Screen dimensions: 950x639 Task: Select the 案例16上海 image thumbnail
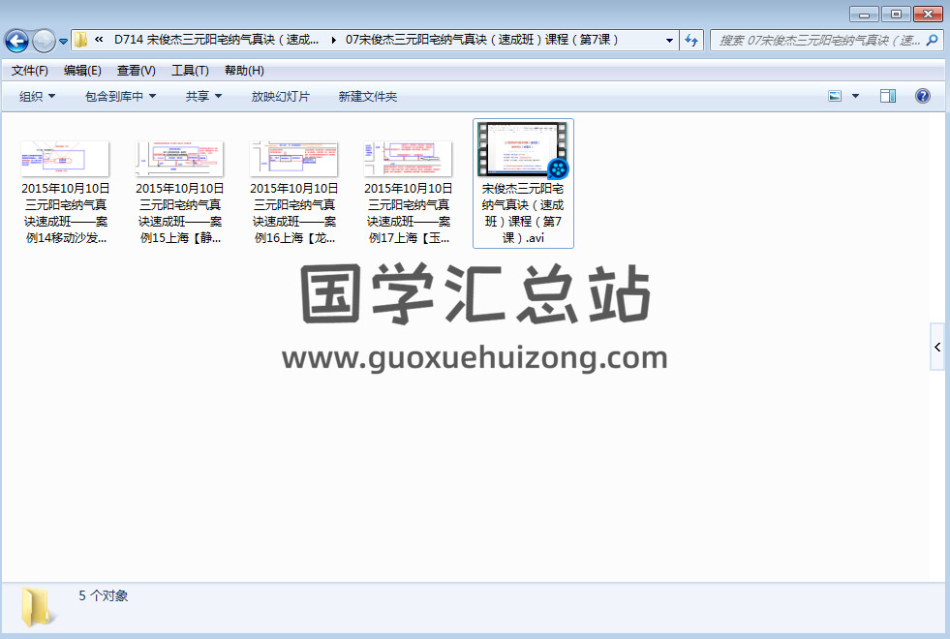(293, 159)
